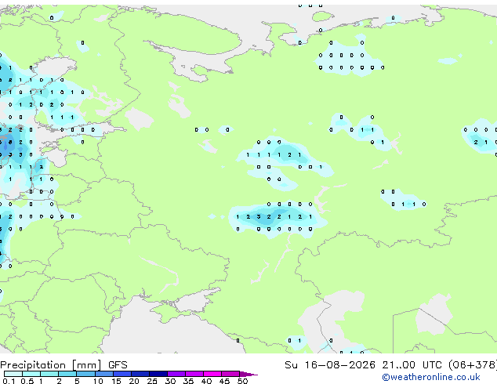Click the legend value "0.1"
The image size is (497, 384).
(x=9, y=381)
